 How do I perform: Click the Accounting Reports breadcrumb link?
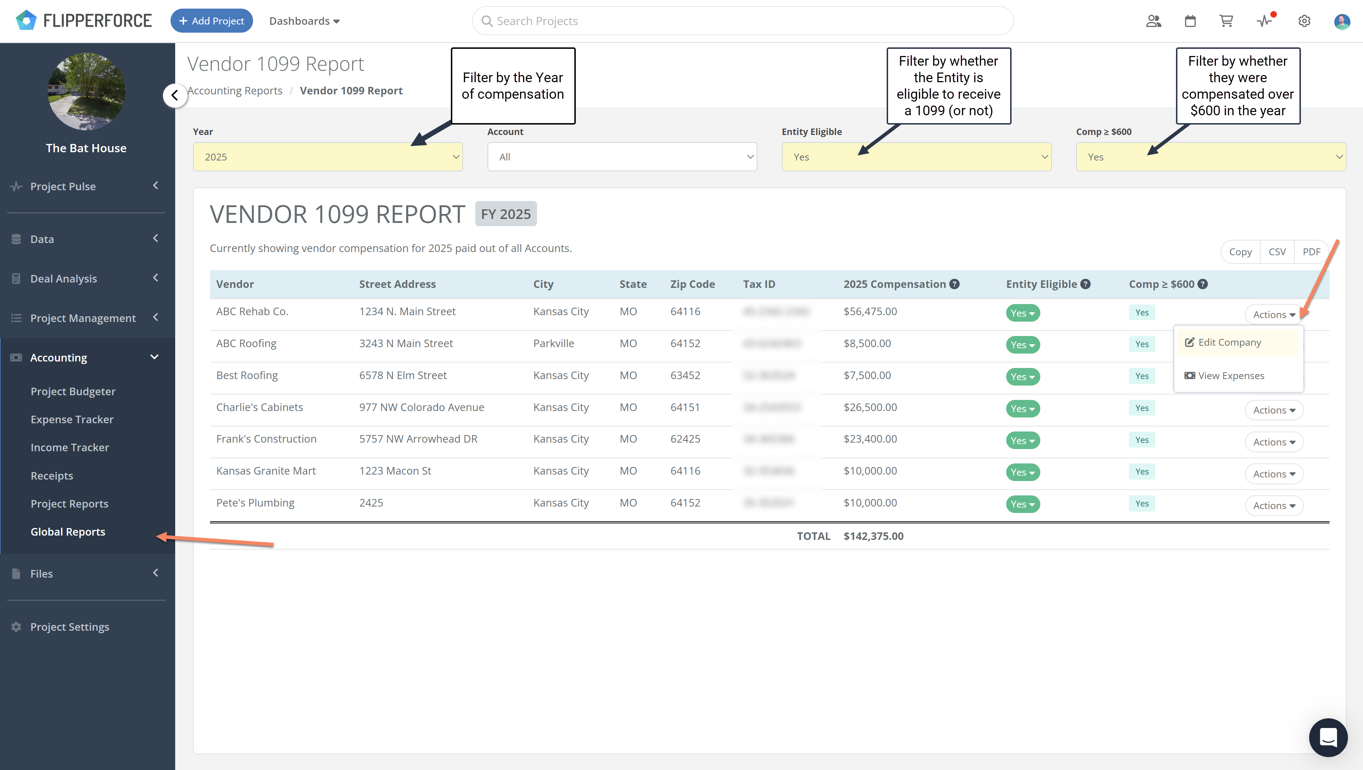tap(235, 90)
